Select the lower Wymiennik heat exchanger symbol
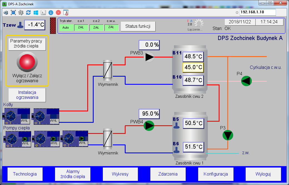This screenshot has height=185, width=289. [x=108, y=139]
